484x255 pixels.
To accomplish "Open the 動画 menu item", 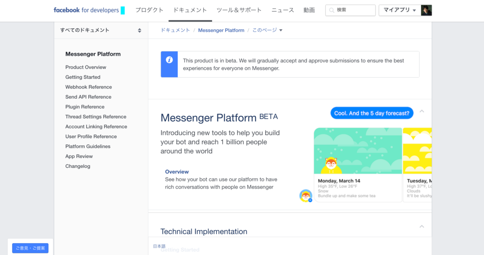I will [x=309, y=10].
